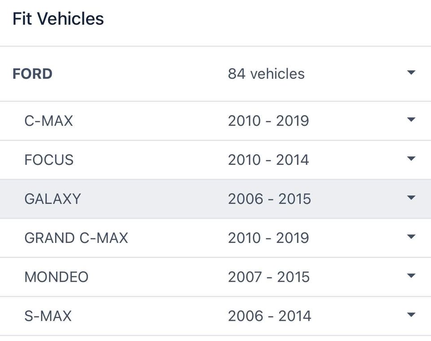Select the C-MAX model name

48,121
